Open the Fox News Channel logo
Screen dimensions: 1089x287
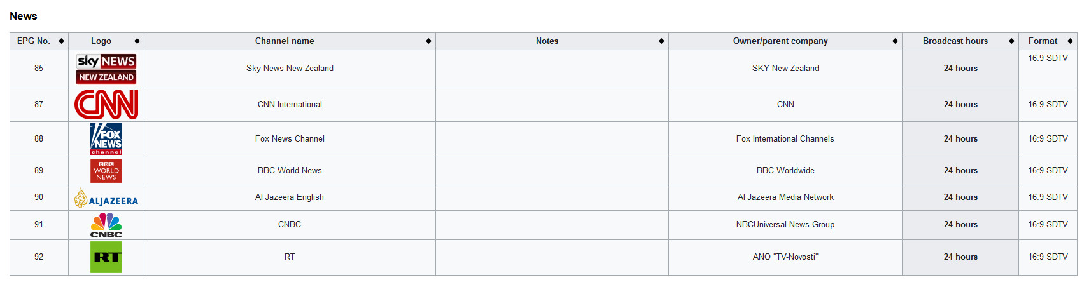pyautogui.click(x=106, y=139)
